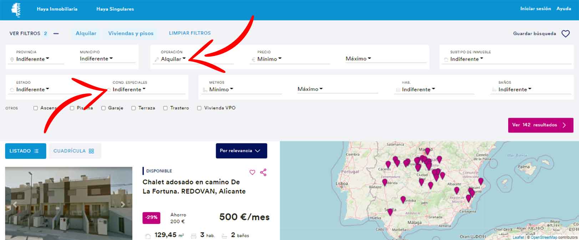Tick the Terraza checkbox
579x240 pixels.
pyautogui.click(x=133, y=108)
